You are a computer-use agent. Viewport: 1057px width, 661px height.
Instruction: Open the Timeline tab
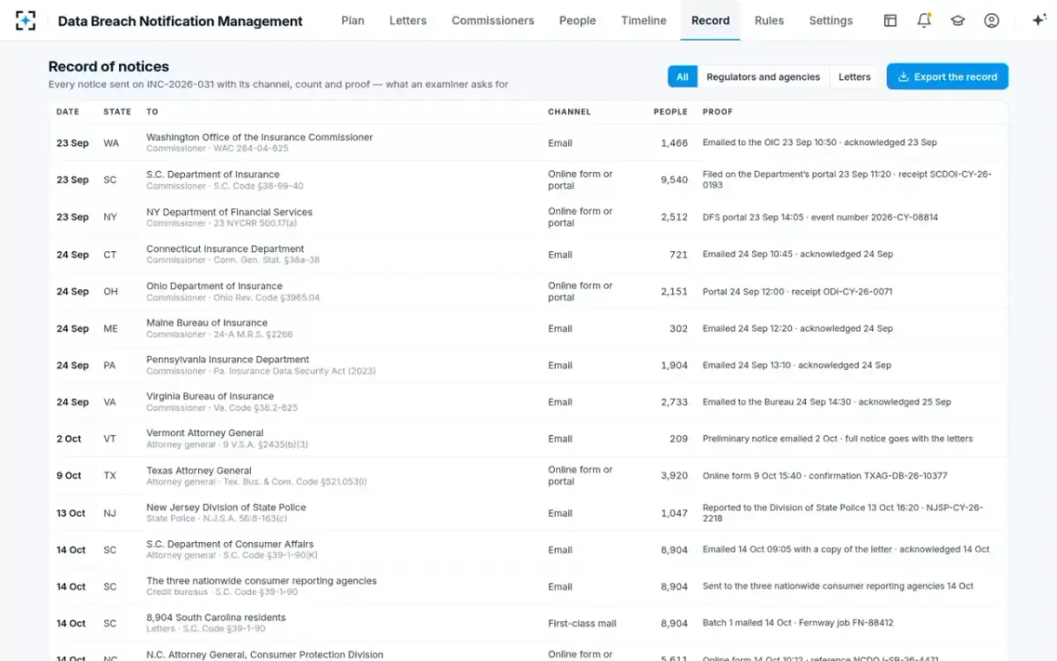click(x=644, y=20)
